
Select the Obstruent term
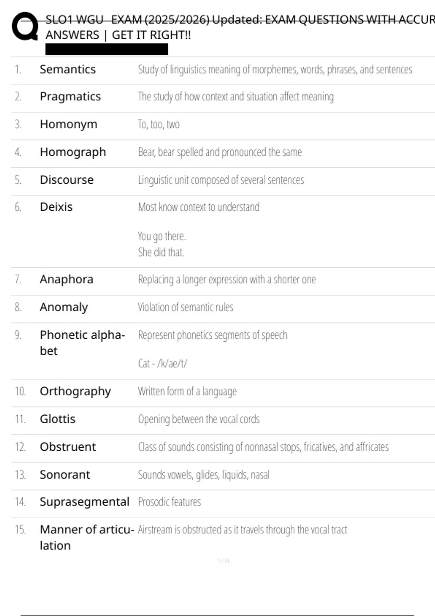[68, 447]
